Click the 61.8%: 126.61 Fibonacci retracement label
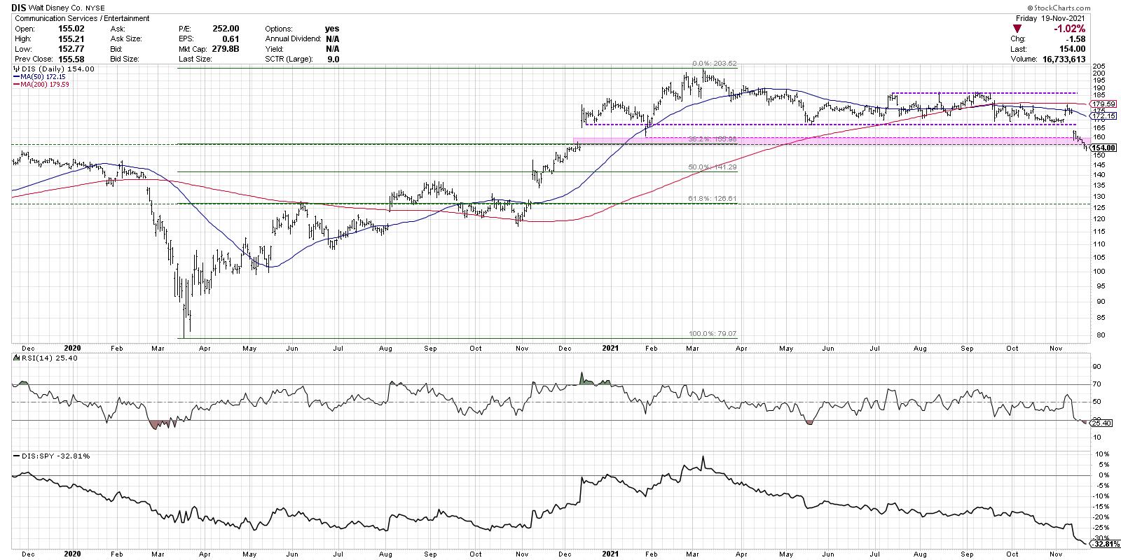 coord(712,199)
